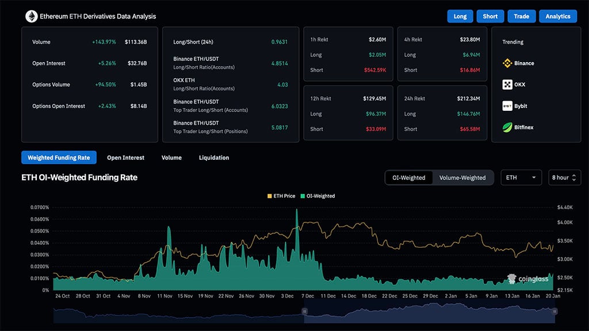Open the Analytics button

pos(557,16)
